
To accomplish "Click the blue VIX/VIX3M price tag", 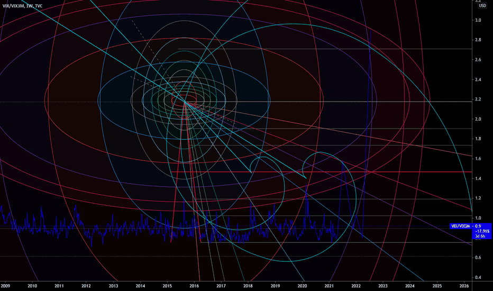I will coord(461,226).
